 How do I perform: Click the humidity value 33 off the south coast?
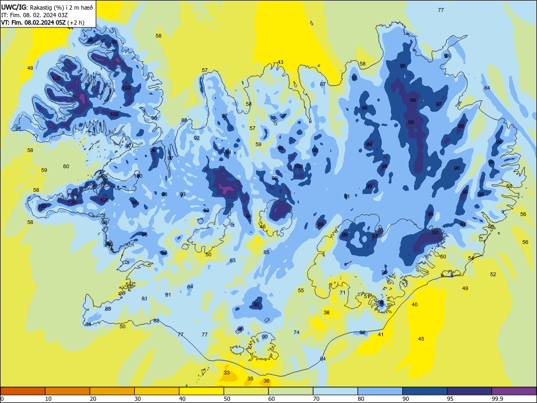pos(227,372)
